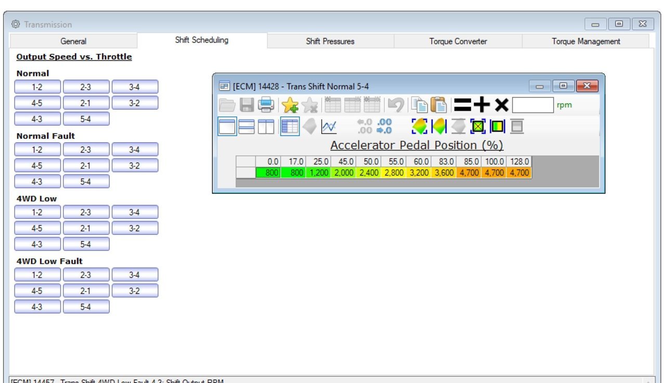Viewport: 665px width, 383px height.
Task: Switch to single pane view icon
Action: (x=227, y=126)
